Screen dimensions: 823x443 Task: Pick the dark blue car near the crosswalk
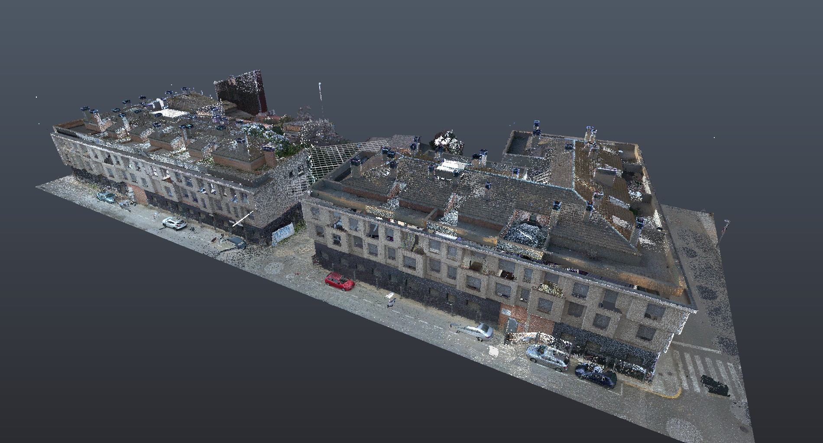[x=596, y=375]
